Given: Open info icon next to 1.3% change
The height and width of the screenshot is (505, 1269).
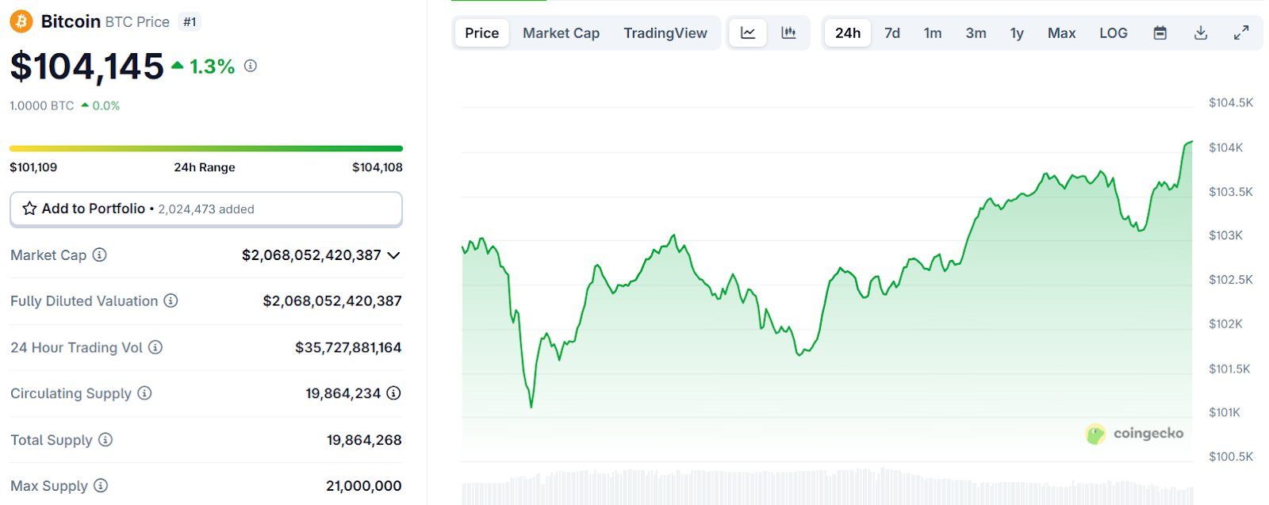Looking at the screenshot, I should coord(251,66).
